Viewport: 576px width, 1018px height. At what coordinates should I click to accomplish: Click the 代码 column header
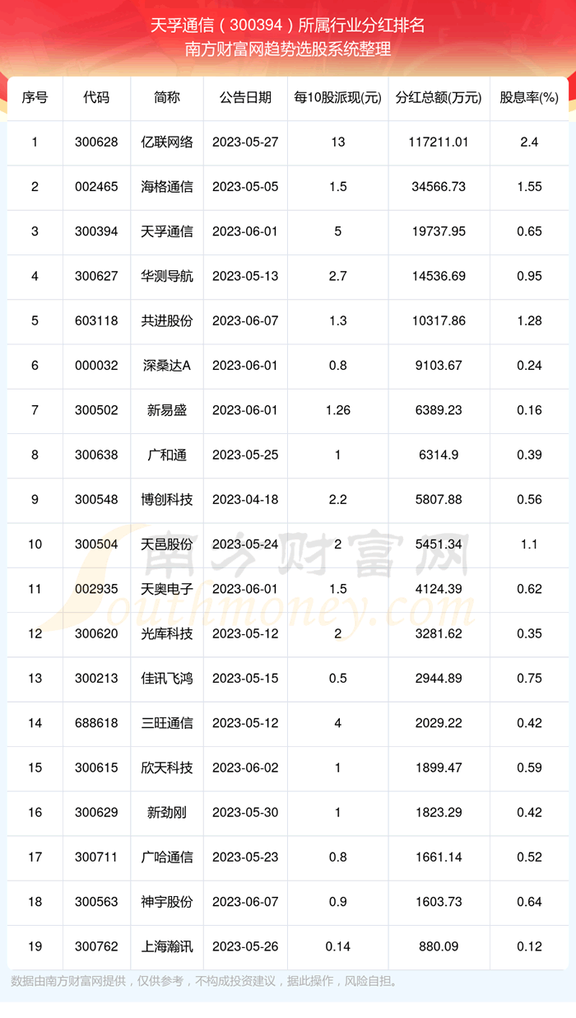point(96,98)
